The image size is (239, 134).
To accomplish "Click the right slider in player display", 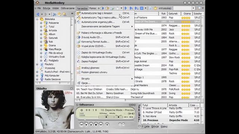I will click(x=119, y=117).
